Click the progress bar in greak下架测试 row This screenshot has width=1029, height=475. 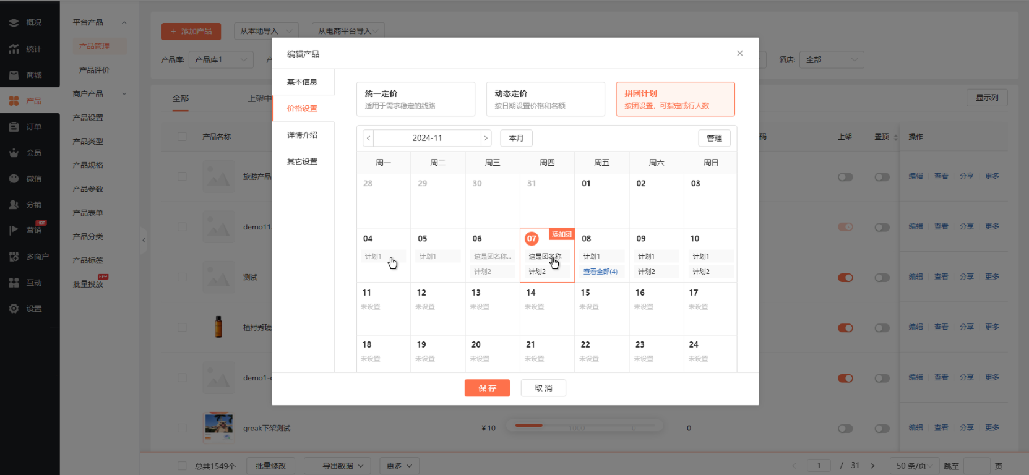[584, 426]
